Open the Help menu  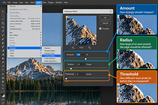coord(66,2)
